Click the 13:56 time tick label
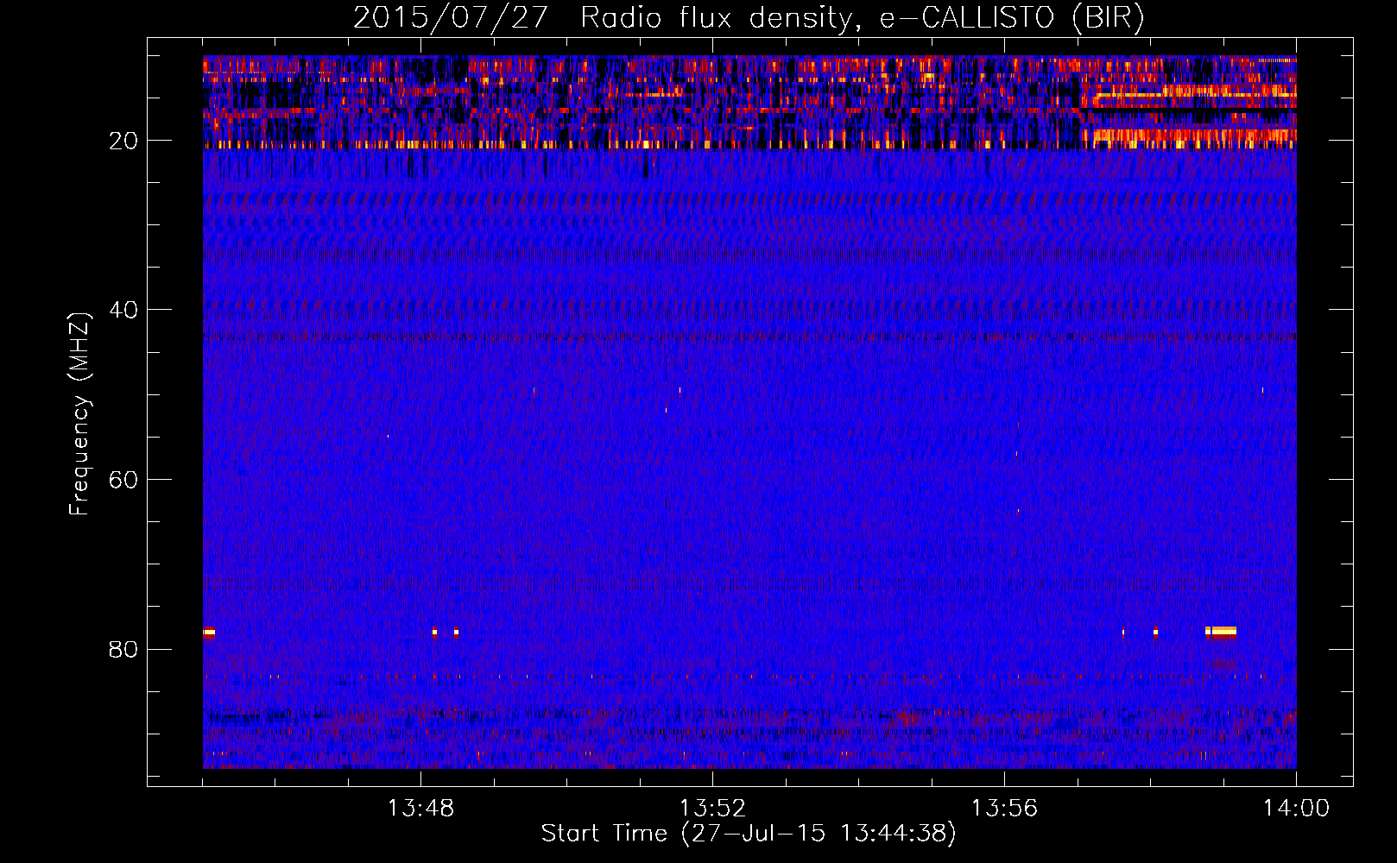Screen dimensions: 1397x863 click(1004, 809)
